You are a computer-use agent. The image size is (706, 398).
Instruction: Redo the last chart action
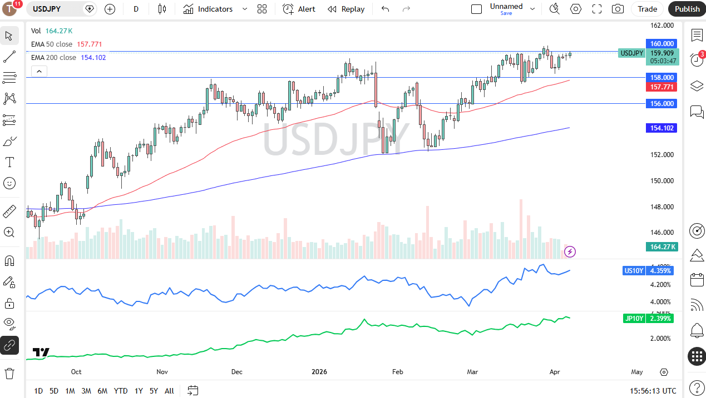(406, 9)
